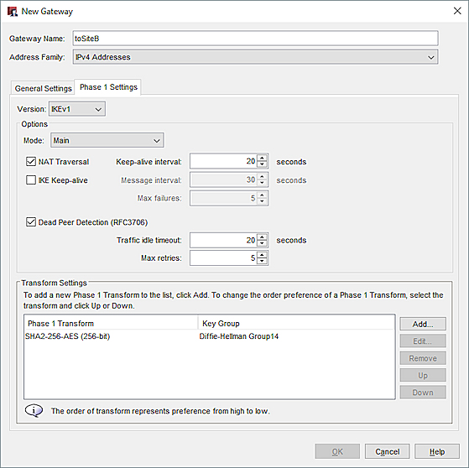Select the Phase 1 Settings tab
Screen dimensions: 469x468
click(x=108, y=87)
